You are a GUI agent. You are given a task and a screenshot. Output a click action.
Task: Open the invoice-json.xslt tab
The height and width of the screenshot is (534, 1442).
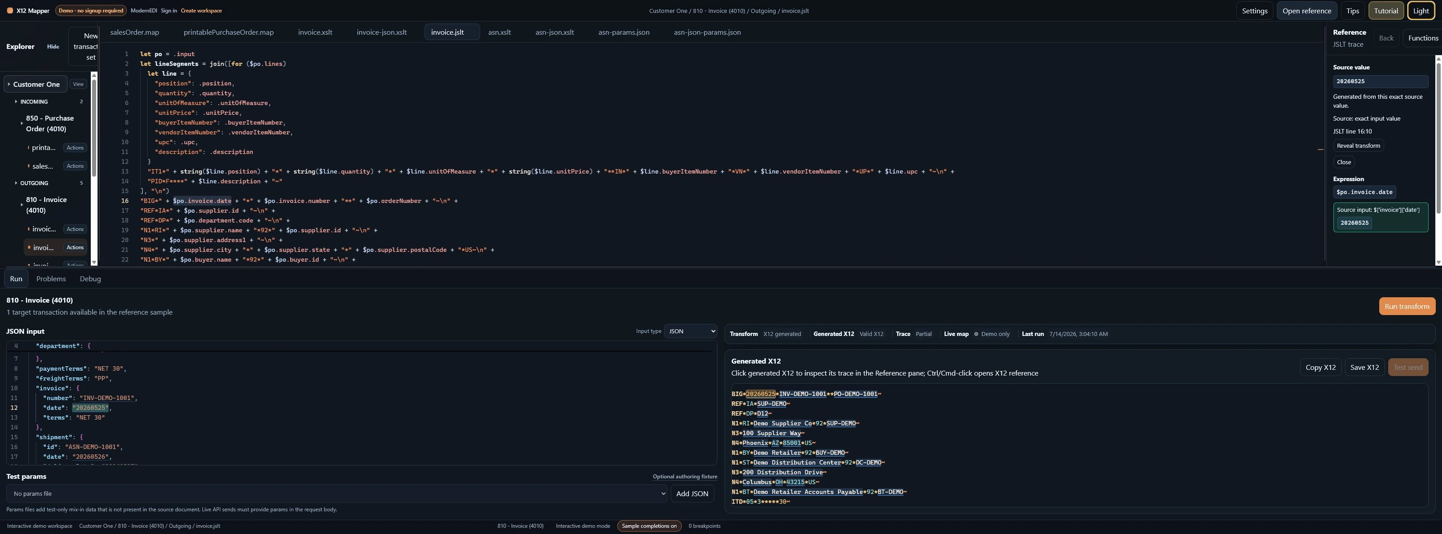click(x=382, y=32)
